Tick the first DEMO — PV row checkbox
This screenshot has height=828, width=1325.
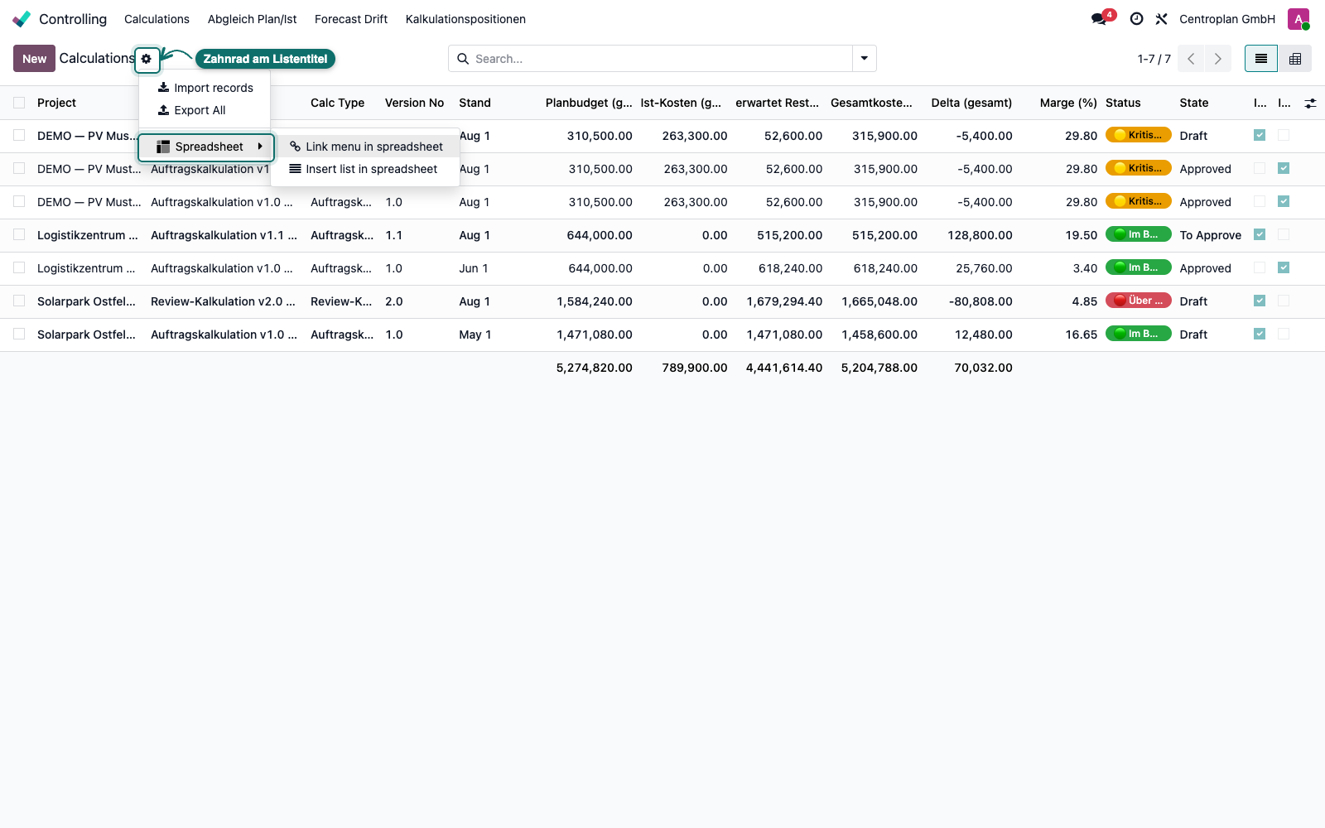point(19,135)
